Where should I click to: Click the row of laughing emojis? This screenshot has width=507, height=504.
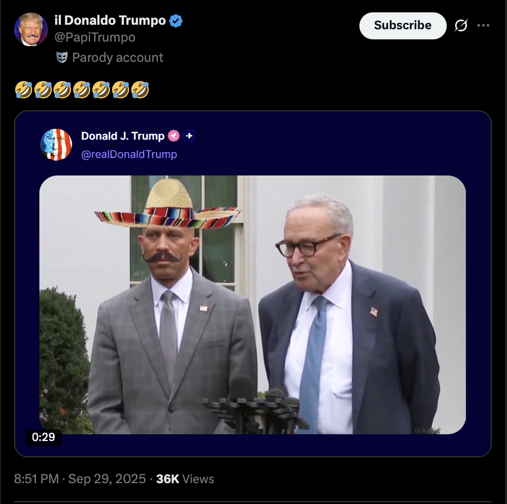click(x=82, y=89)
